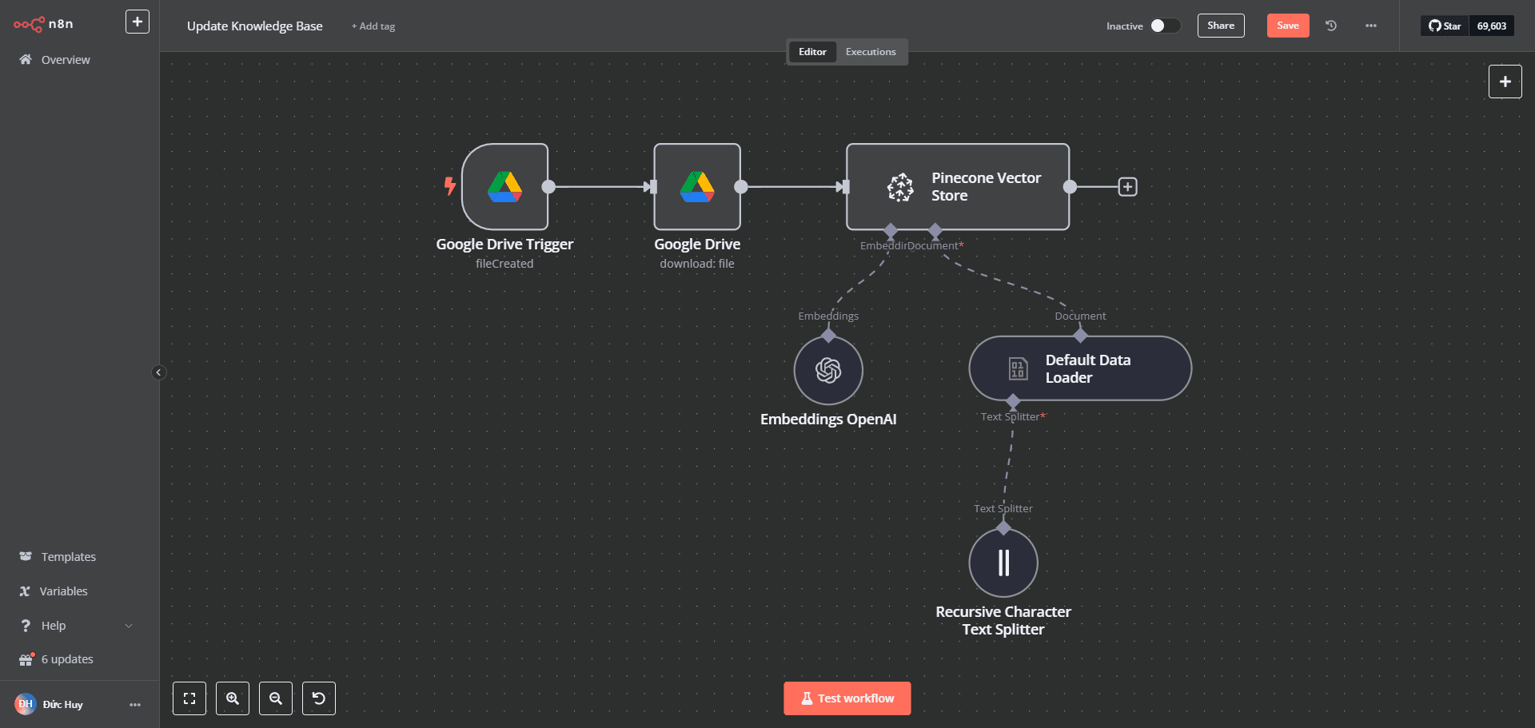
Task: Click Default Data Loader Text Splitter connector
Action: pyautogui.click(x=1013, y=401)
